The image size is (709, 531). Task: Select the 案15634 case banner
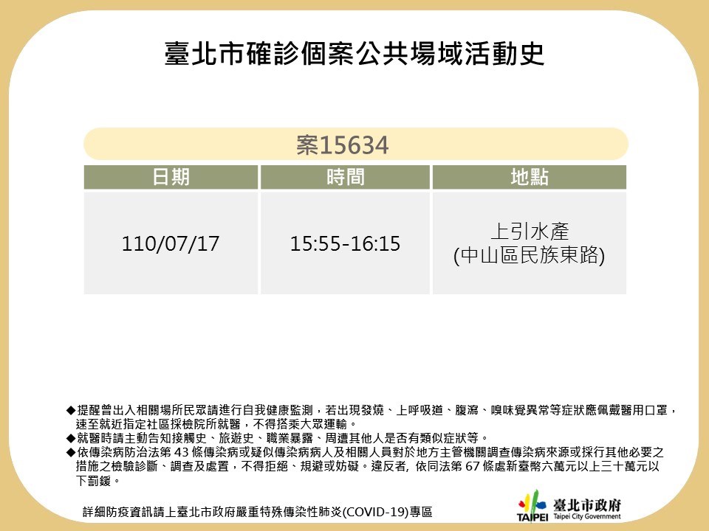tap(355, 145)
